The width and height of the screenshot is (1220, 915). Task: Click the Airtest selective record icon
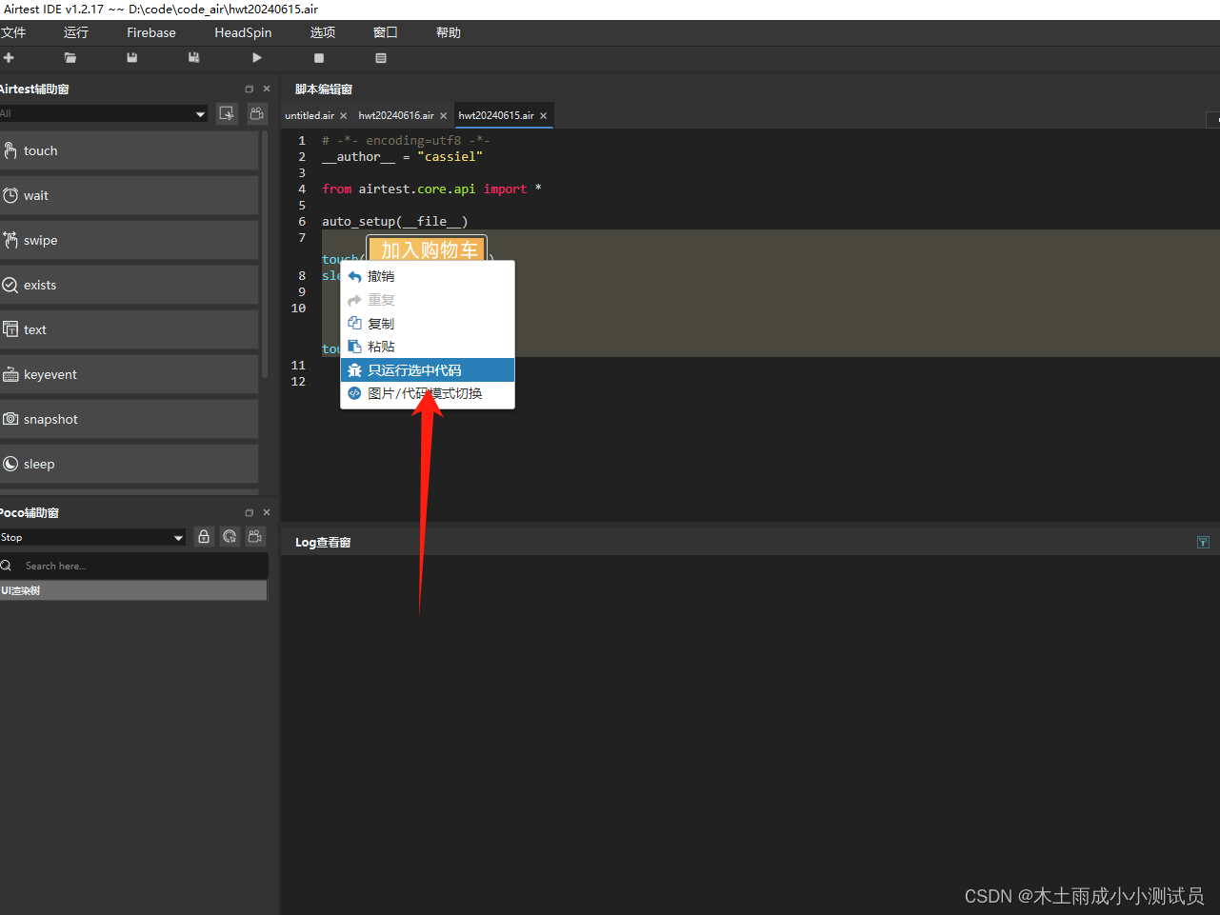click(227, 113)
